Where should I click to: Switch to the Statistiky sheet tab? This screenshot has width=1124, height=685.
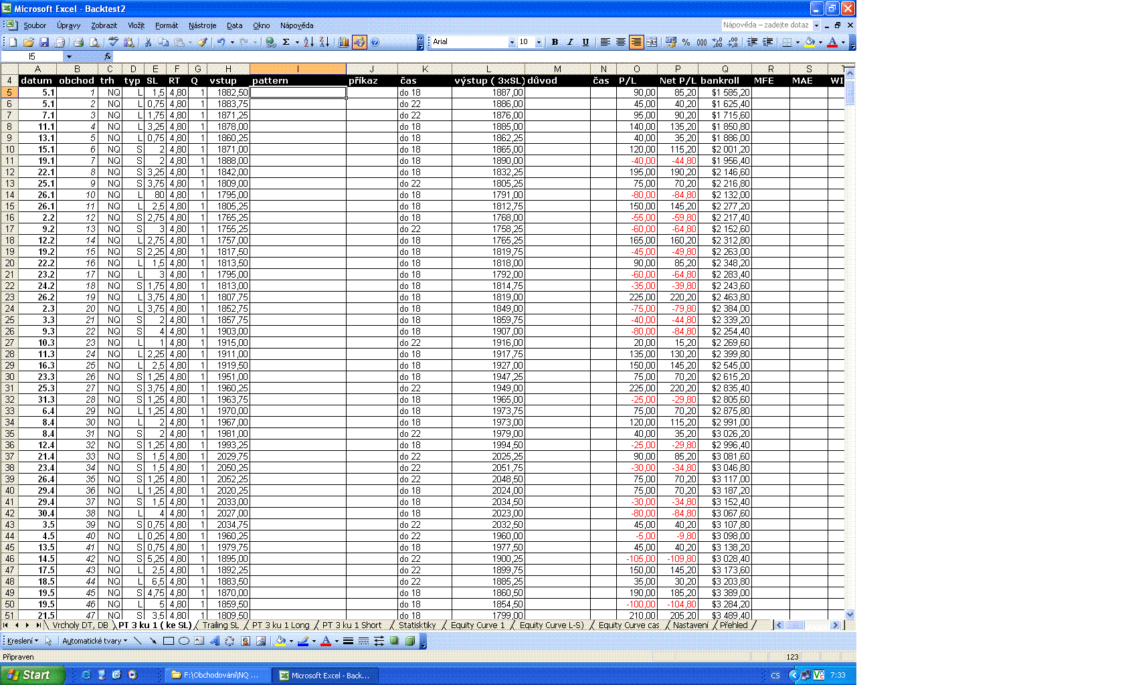coord(417,625)
